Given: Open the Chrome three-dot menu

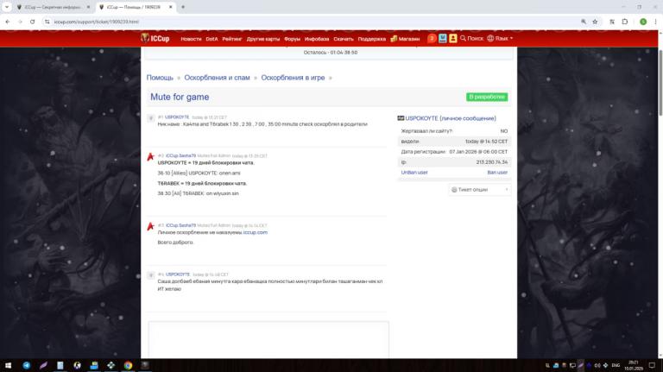Looking at the screenshot, I should pyautogui.click(x=655, y=22).
